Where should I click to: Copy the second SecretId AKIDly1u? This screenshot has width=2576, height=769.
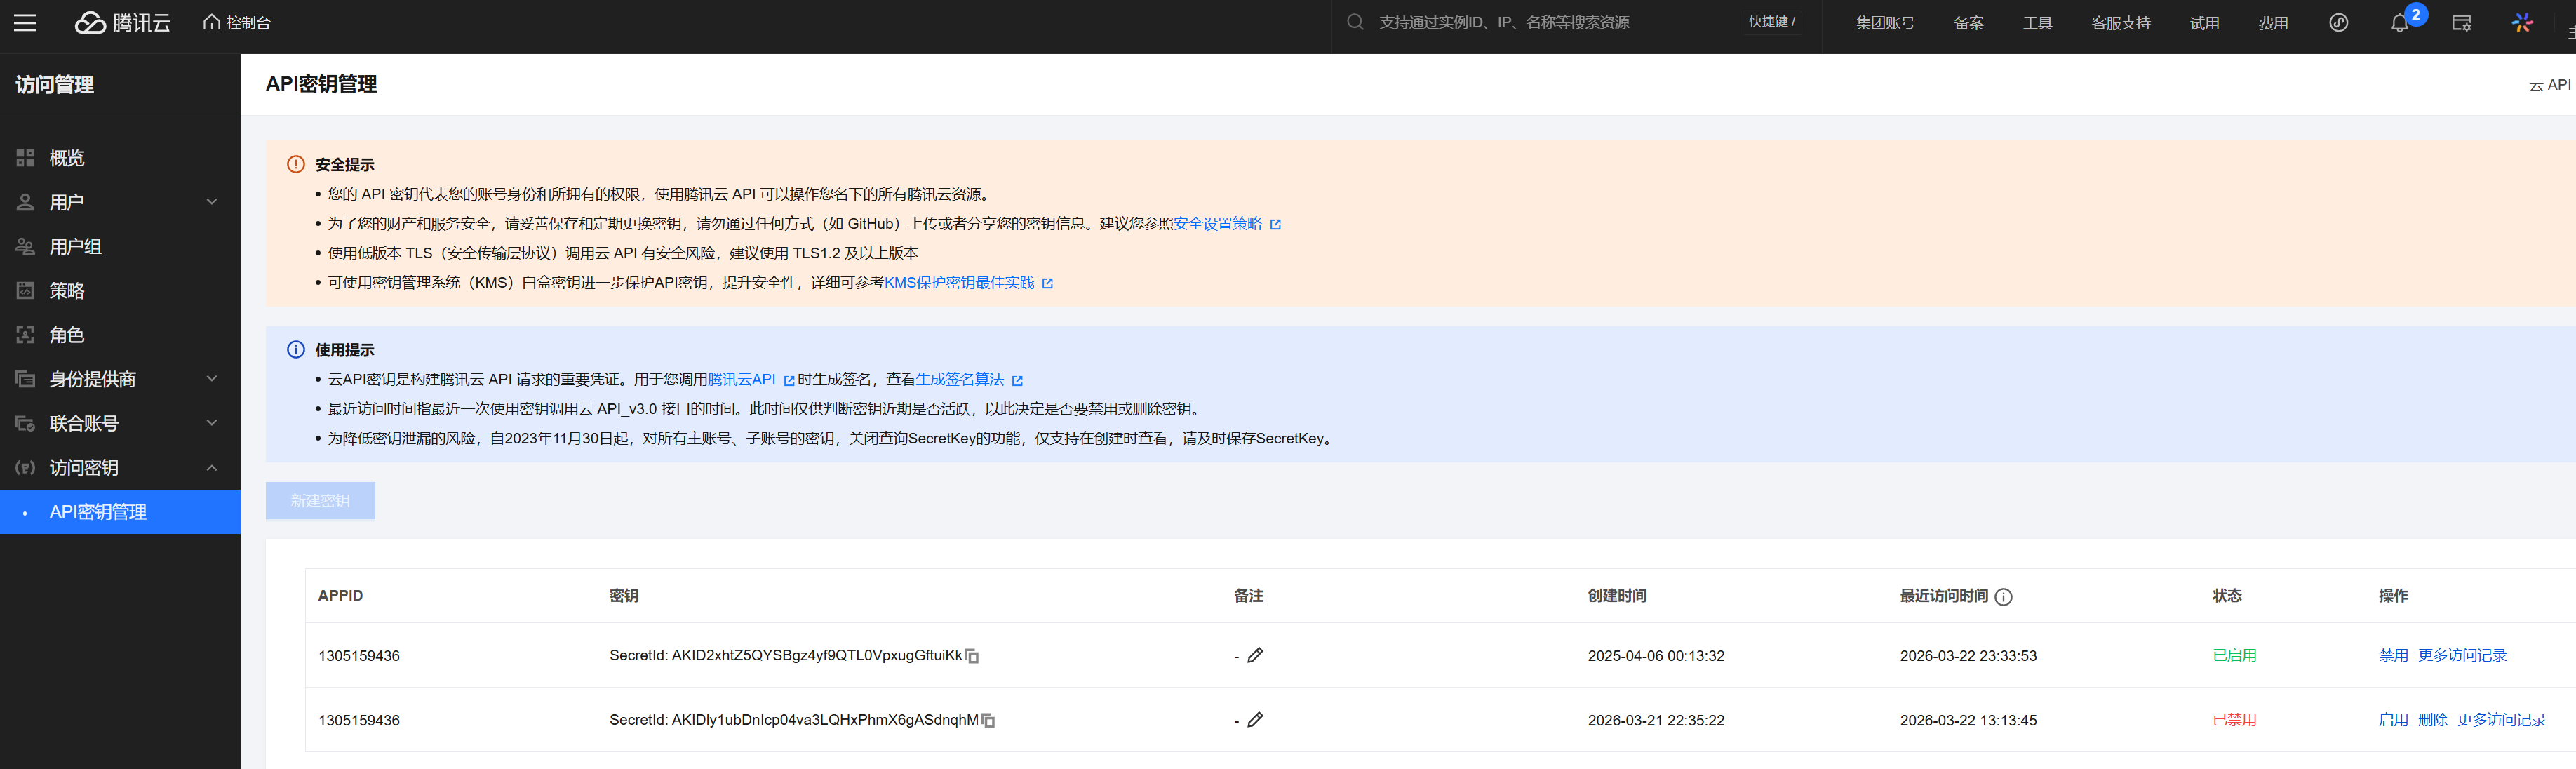click(988, 720)
